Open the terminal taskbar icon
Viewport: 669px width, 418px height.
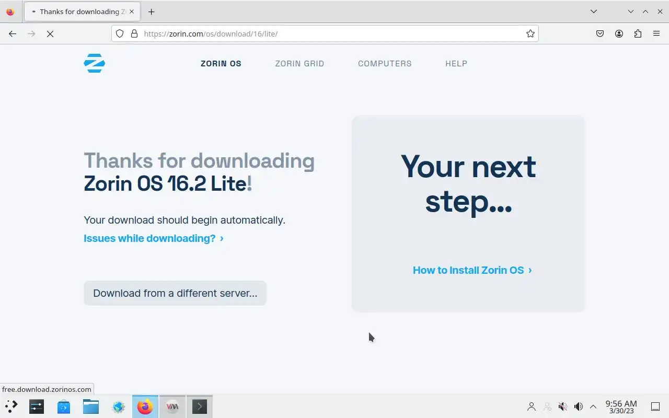click(200, 406)
